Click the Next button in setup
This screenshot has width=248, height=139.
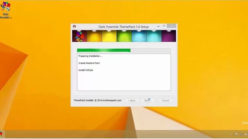[x=147, y=100]
